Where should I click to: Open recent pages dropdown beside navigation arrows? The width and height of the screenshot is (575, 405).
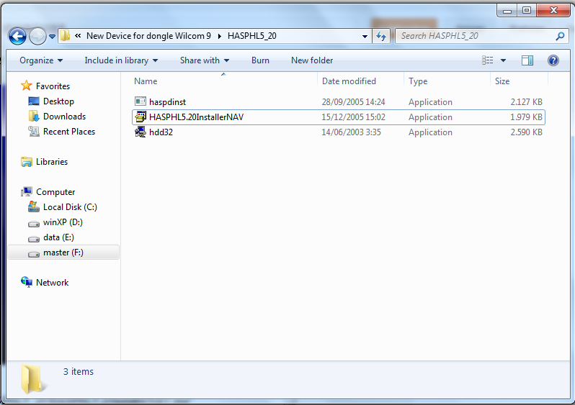tap(52, 37)
